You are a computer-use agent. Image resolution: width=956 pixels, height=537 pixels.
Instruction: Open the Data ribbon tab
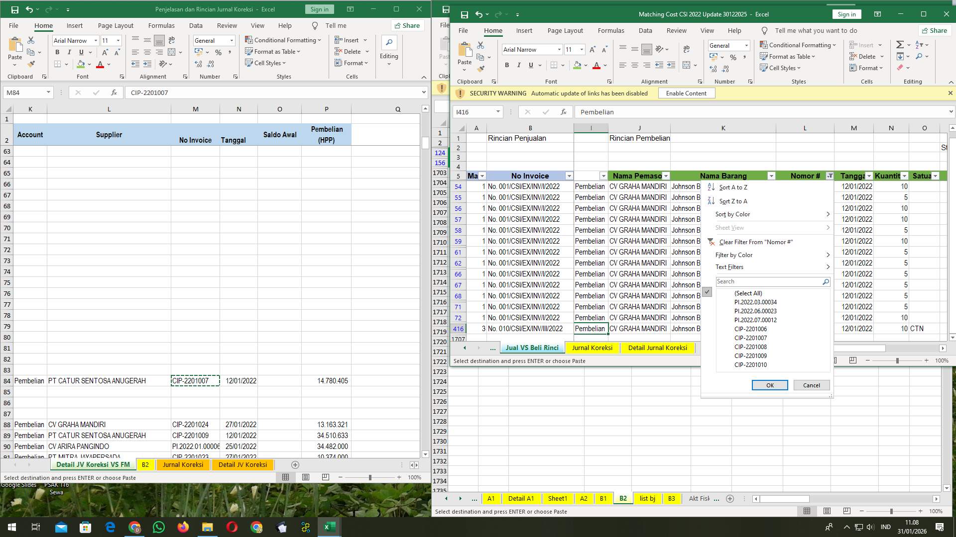645,30
